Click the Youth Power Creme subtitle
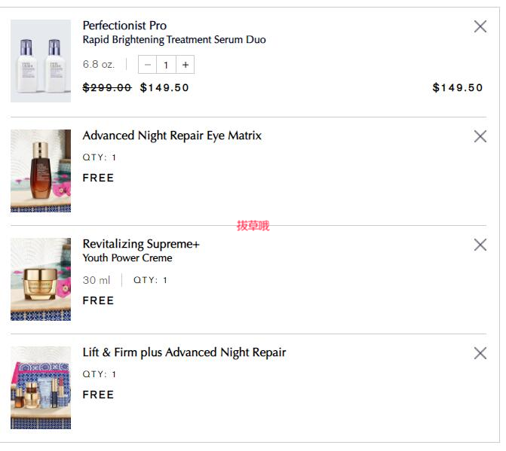The image size is (506, 451). pyautogui.click(x=127, y=257)
